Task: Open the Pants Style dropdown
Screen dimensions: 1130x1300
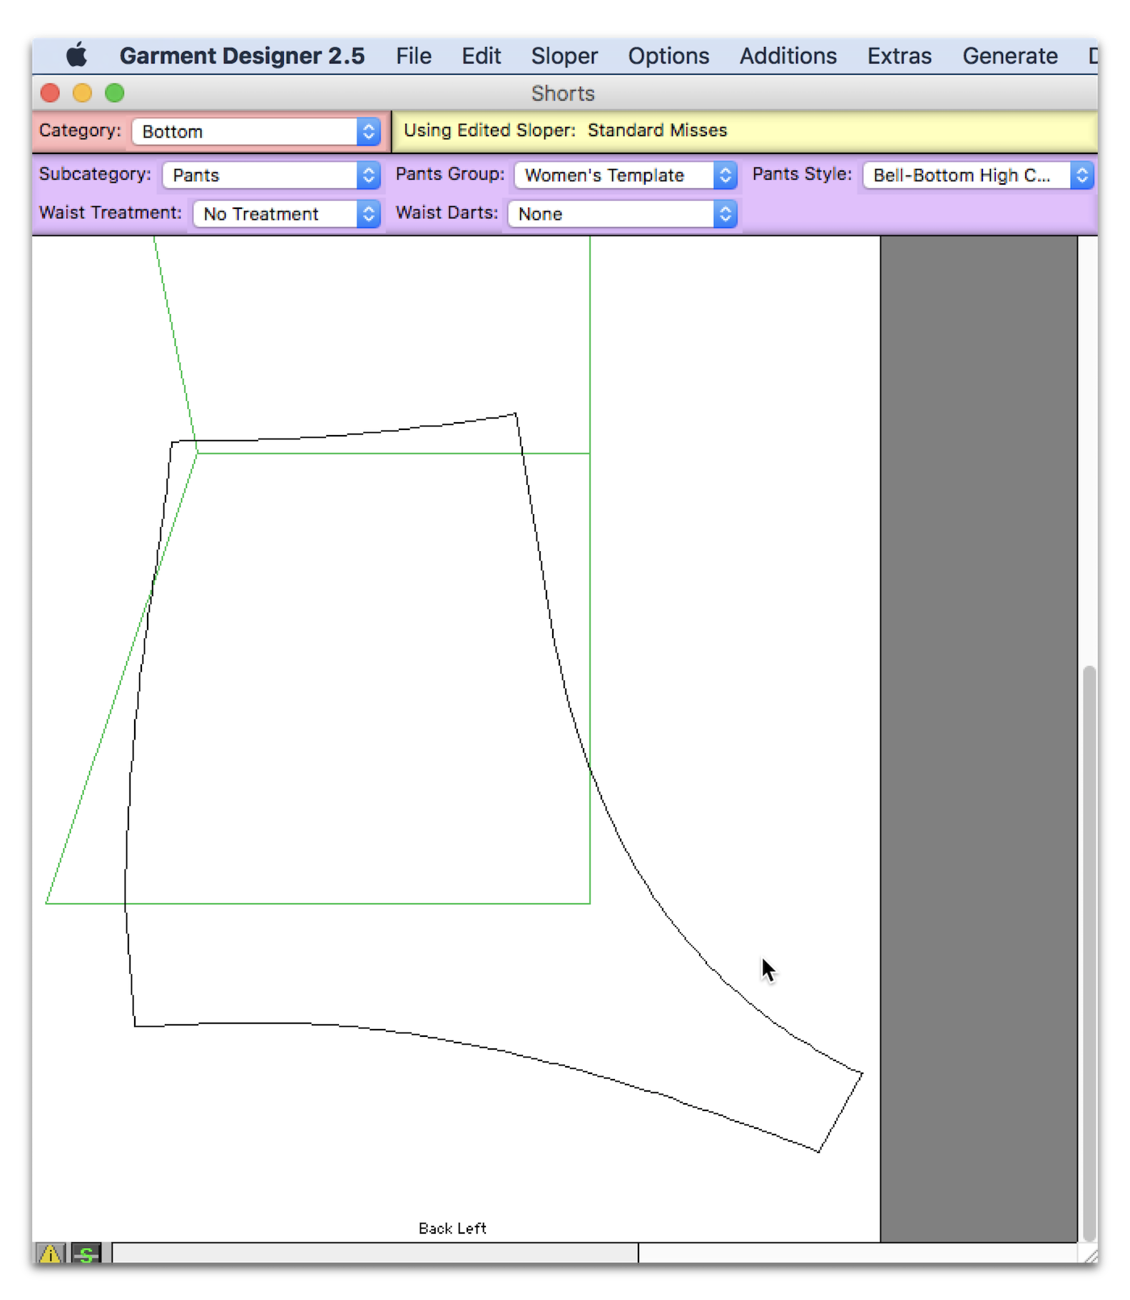Action: (x=978, y=175)
